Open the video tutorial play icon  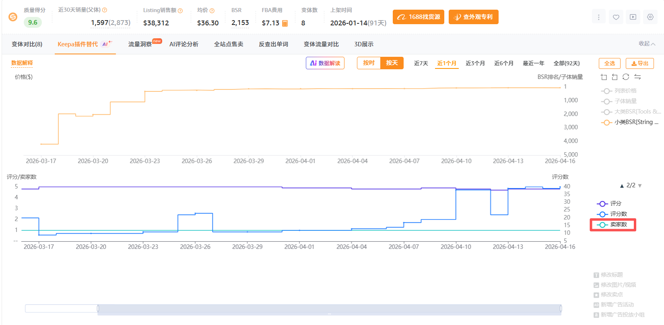coord(633,17)
